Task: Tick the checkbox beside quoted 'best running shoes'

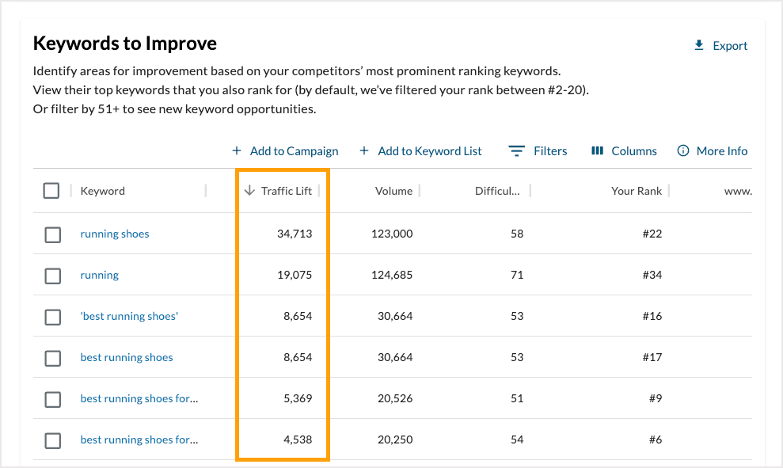Action: click(x=53, y=317)
